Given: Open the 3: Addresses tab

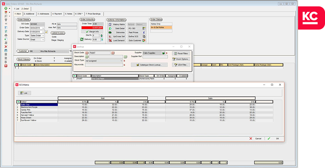Looking at the screenshot, I should pyautogui.click(x=43, y=14).
